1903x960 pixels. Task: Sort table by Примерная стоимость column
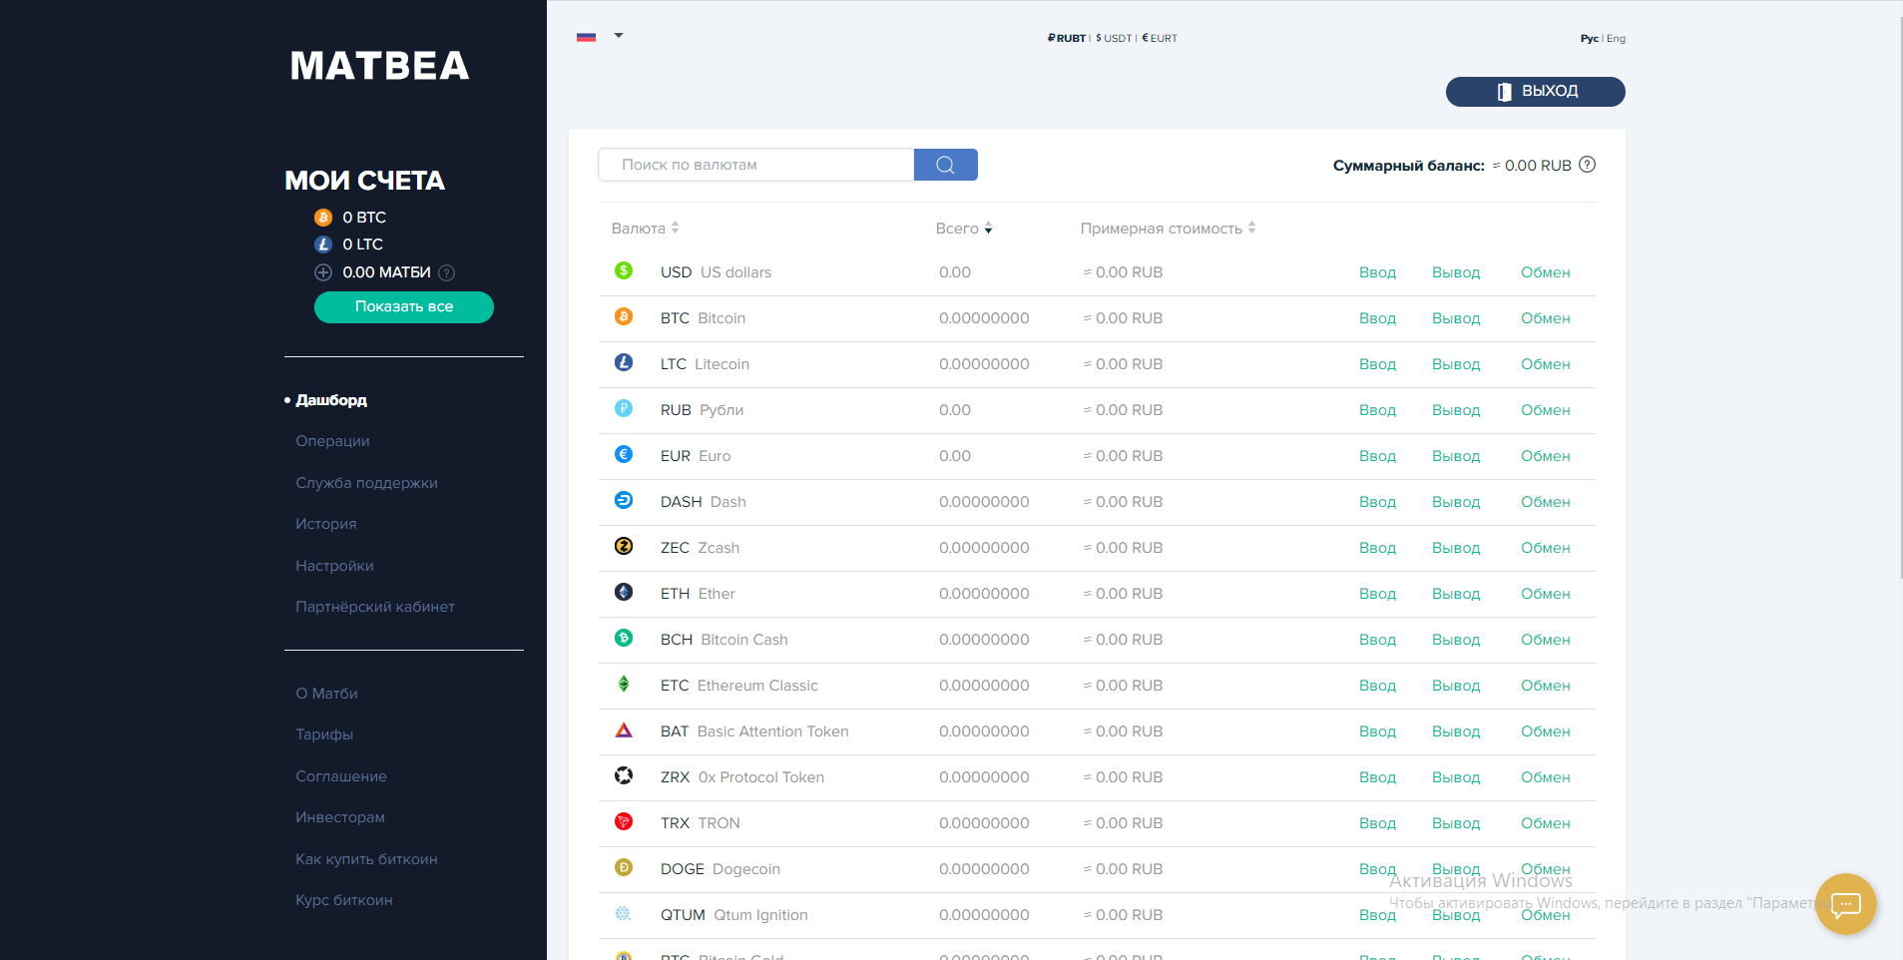click(x=1168, y=229)
